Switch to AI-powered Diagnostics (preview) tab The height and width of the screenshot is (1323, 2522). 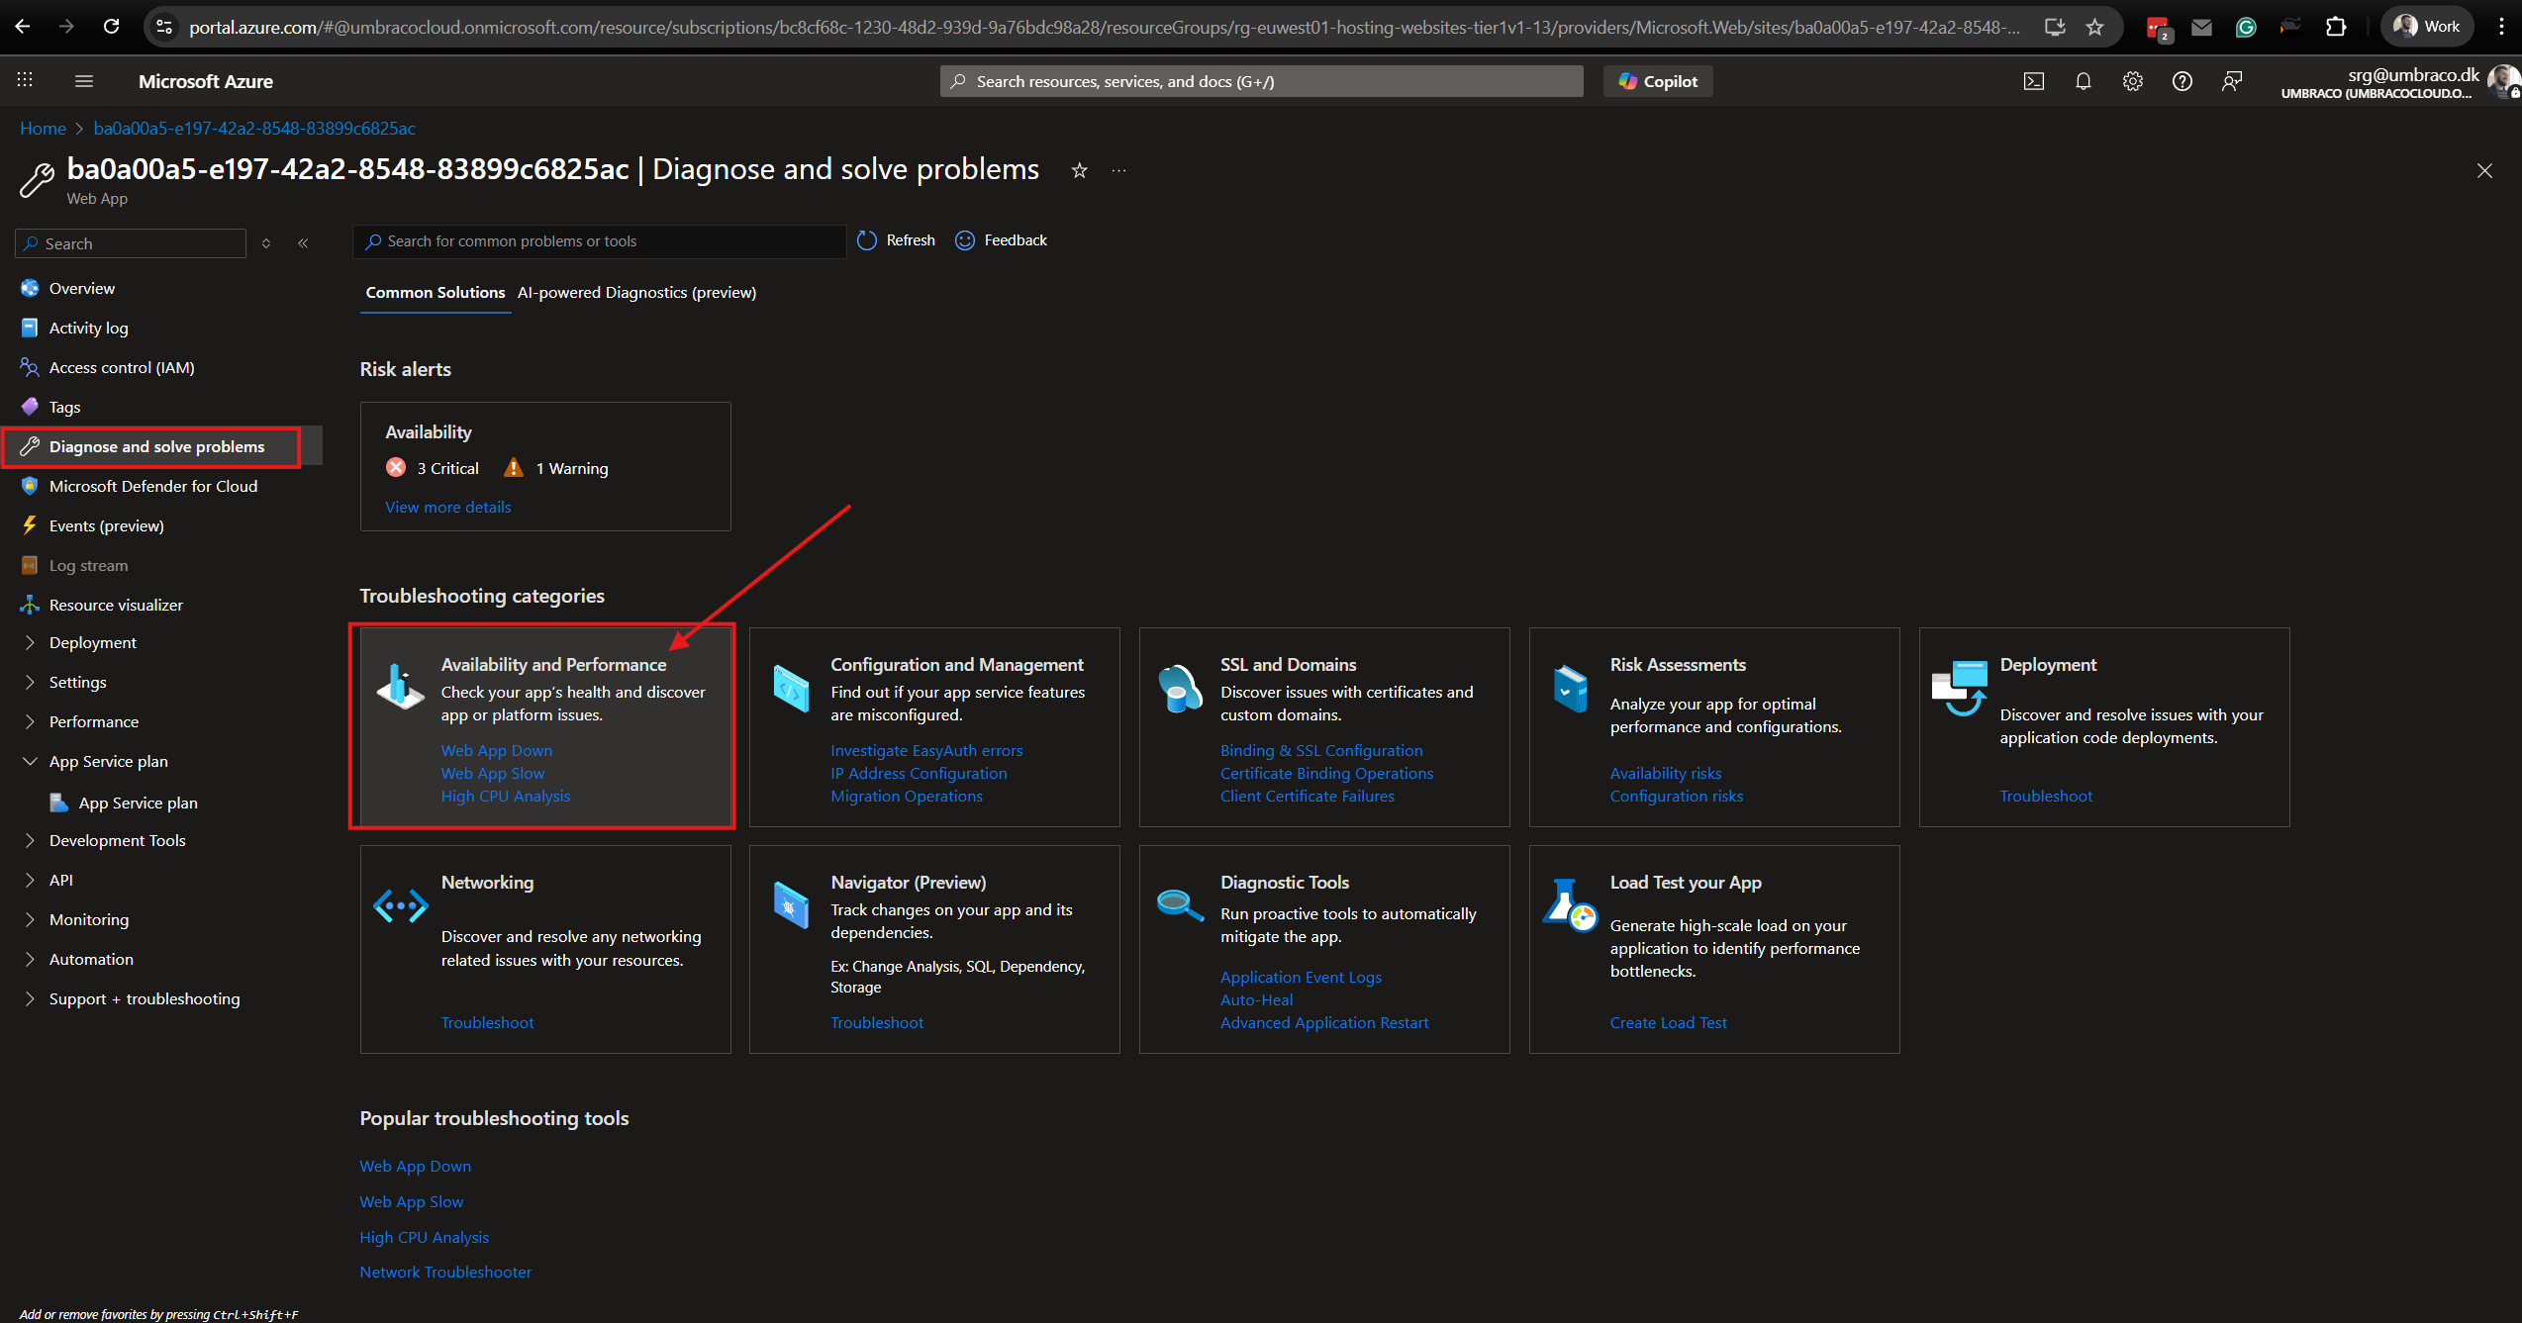click(636, 292)
